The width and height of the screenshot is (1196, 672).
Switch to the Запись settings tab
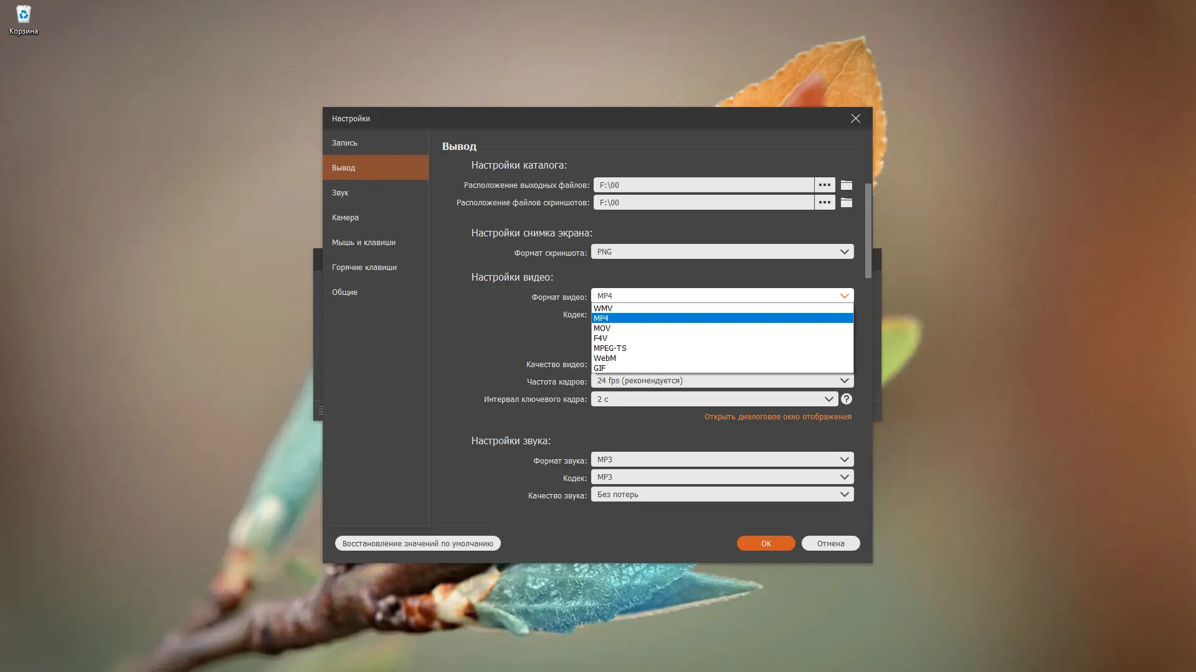click(344, 142)
